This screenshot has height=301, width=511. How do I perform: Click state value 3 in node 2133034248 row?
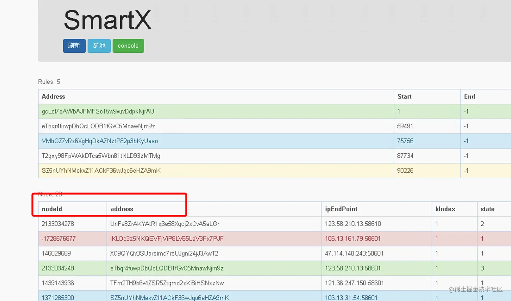coord(482,269)
